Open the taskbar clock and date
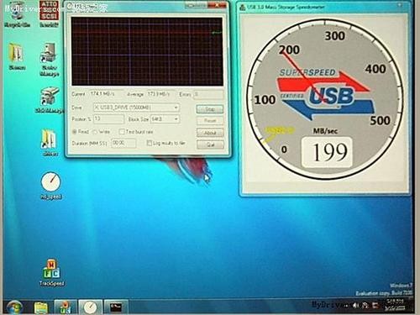Viewport: 420px width, 315px height. point(395,305)
